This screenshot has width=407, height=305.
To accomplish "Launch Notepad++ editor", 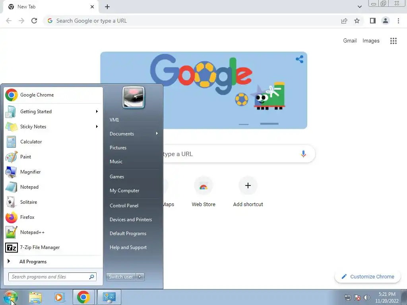I will 53,232.
